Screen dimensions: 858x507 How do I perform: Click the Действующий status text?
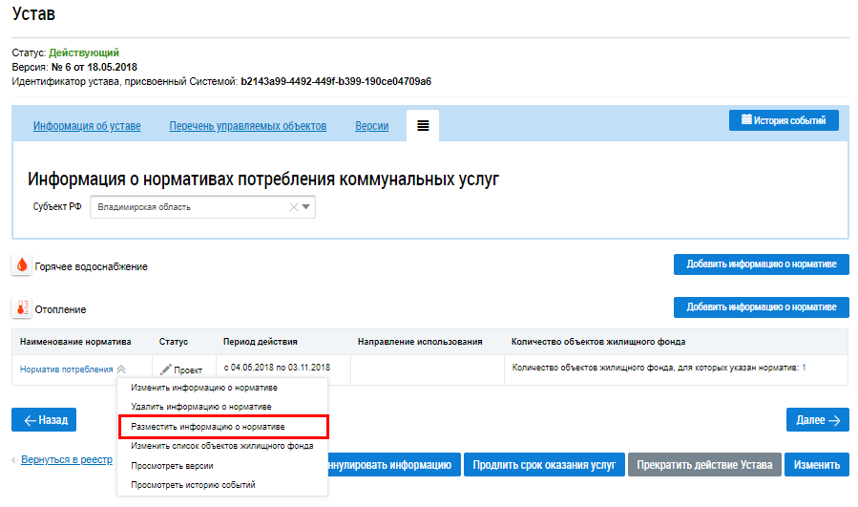[84, 53]
